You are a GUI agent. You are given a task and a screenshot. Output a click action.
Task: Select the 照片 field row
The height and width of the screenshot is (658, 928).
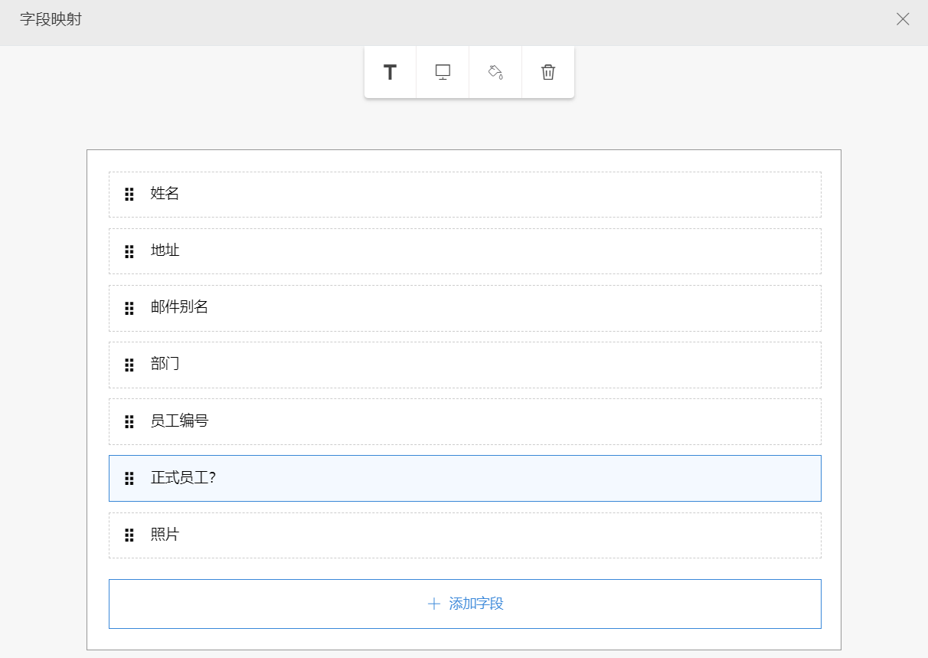pyautogui.click(x=464, y=535)
